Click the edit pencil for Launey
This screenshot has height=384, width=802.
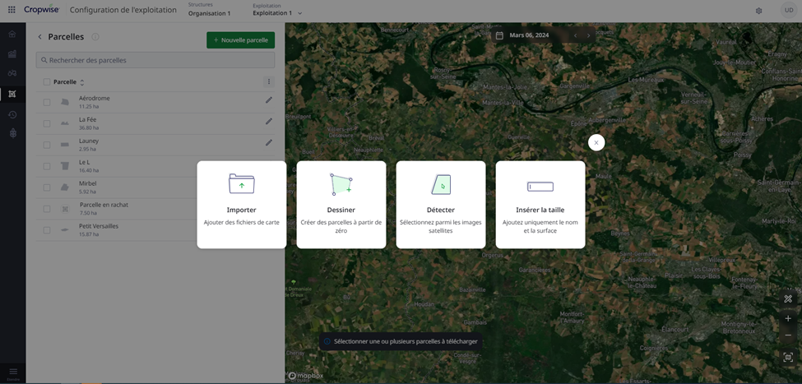[268, 142]
